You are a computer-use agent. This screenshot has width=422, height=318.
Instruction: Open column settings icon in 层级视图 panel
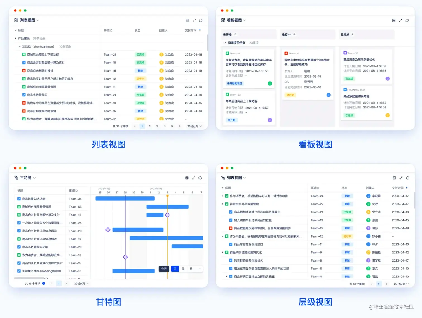pyautogui.click(x=394, y=178)
